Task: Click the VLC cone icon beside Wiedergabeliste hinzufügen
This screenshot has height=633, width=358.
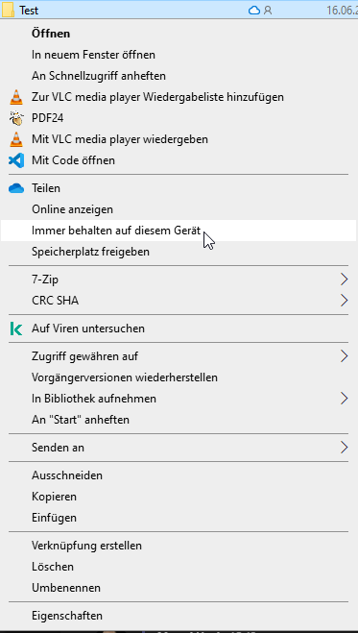Action: [16, 97]
